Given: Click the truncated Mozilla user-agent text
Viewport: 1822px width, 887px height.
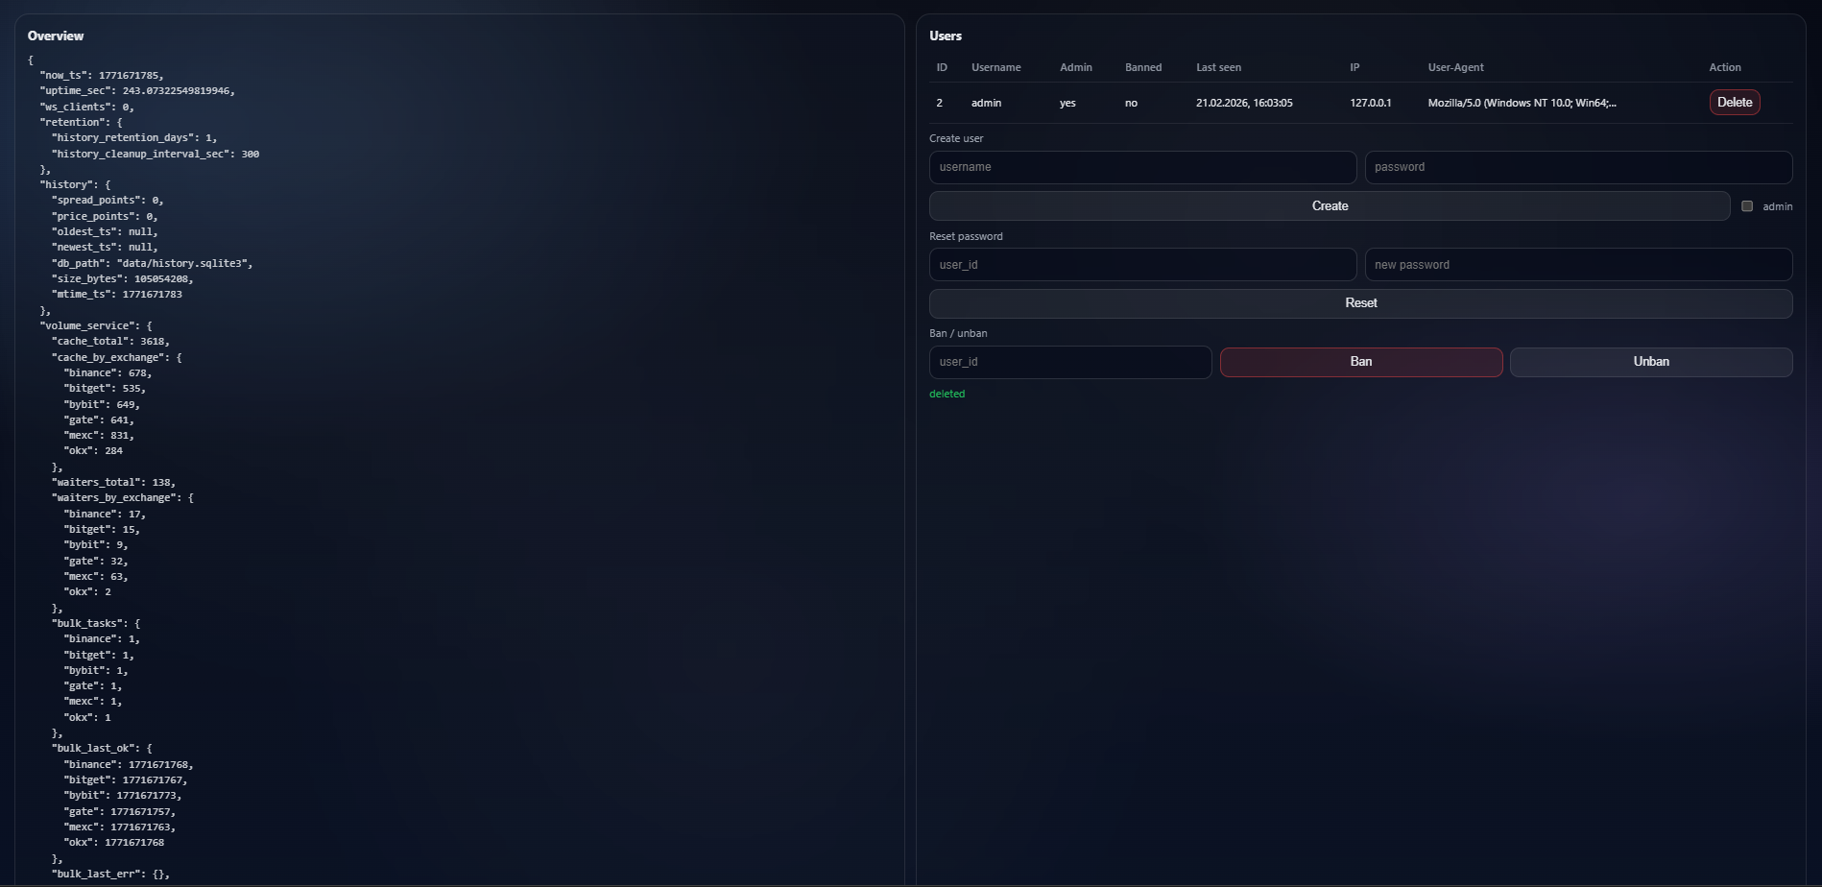Looking at the screenshot, I should tap(1522, 103).
